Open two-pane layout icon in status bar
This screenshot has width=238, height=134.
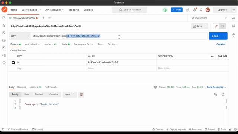click(230, 130)
